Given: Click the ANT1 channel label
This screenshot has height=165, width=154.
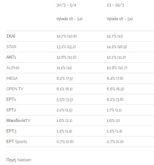Looking at the screenshot, I should (x=11, y=57).
